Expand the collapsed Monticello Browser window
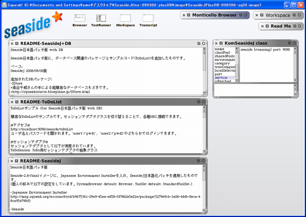The height and width of the screenshot is (217, 306). point(241,15)
